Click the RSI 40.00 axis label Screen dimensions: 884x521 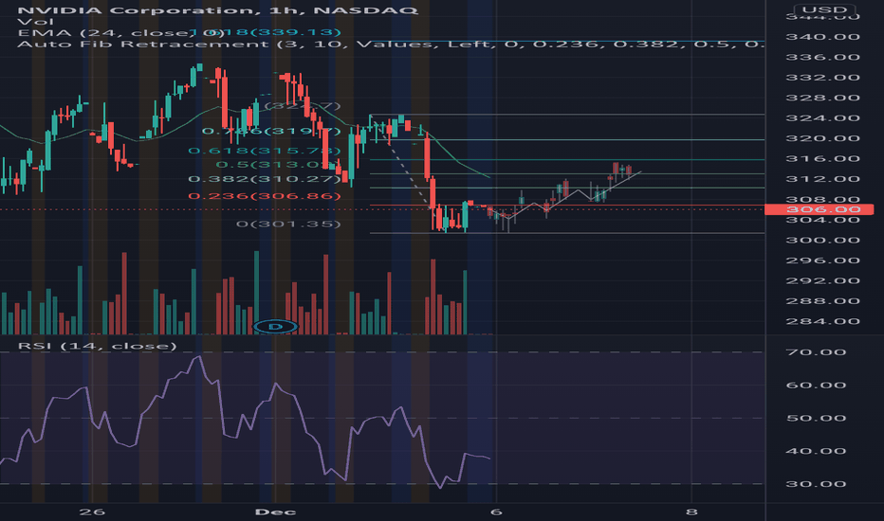(816, 451)
